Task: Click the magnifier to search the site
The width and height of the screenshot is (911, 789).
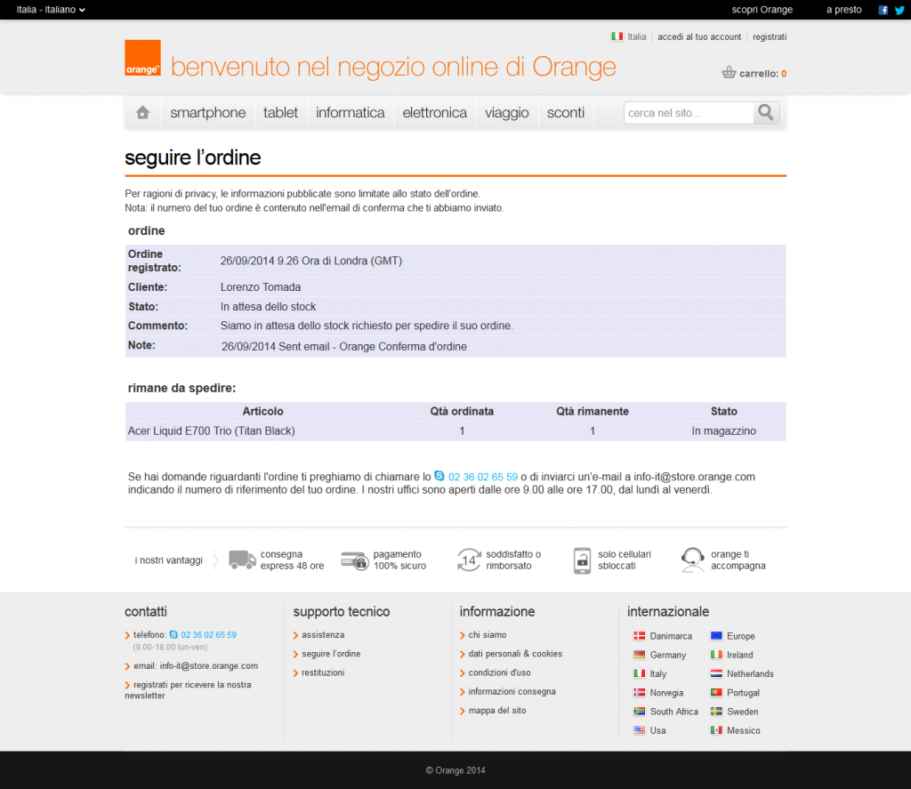Action: (x=765, y=113)
